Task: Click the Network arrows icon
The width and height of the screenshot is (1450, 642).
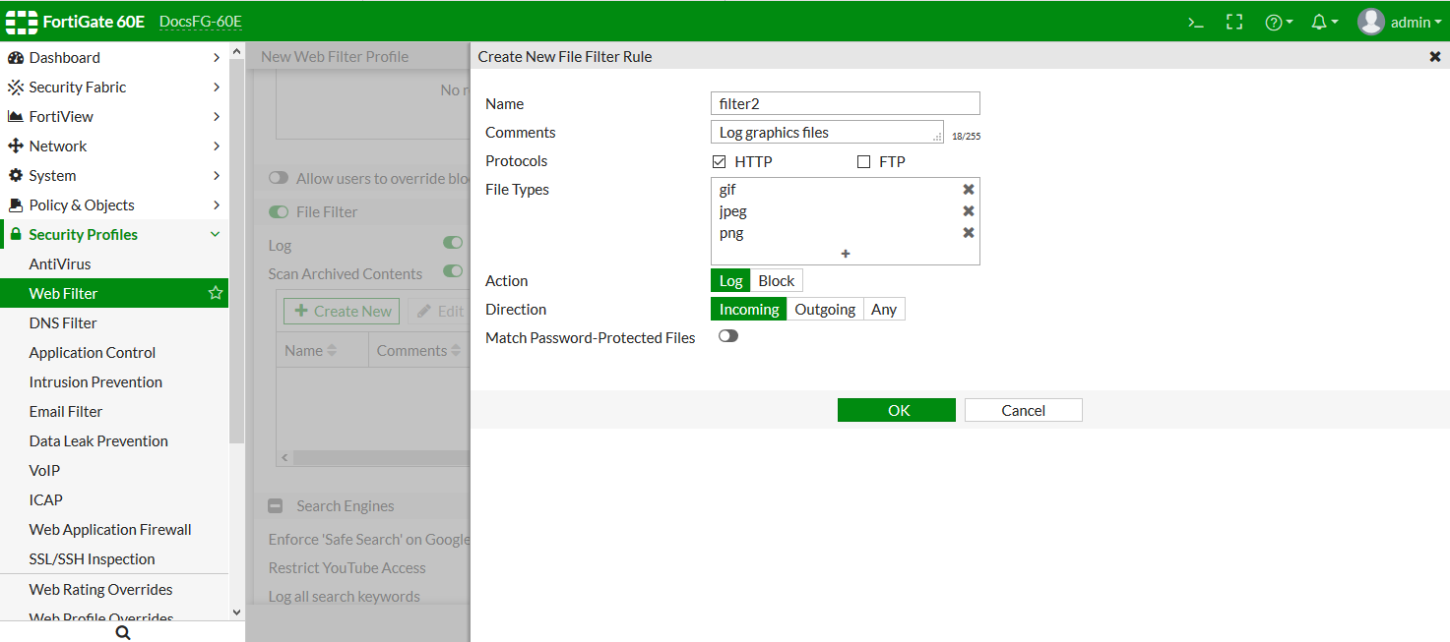Action: click(x=15, y=146)
